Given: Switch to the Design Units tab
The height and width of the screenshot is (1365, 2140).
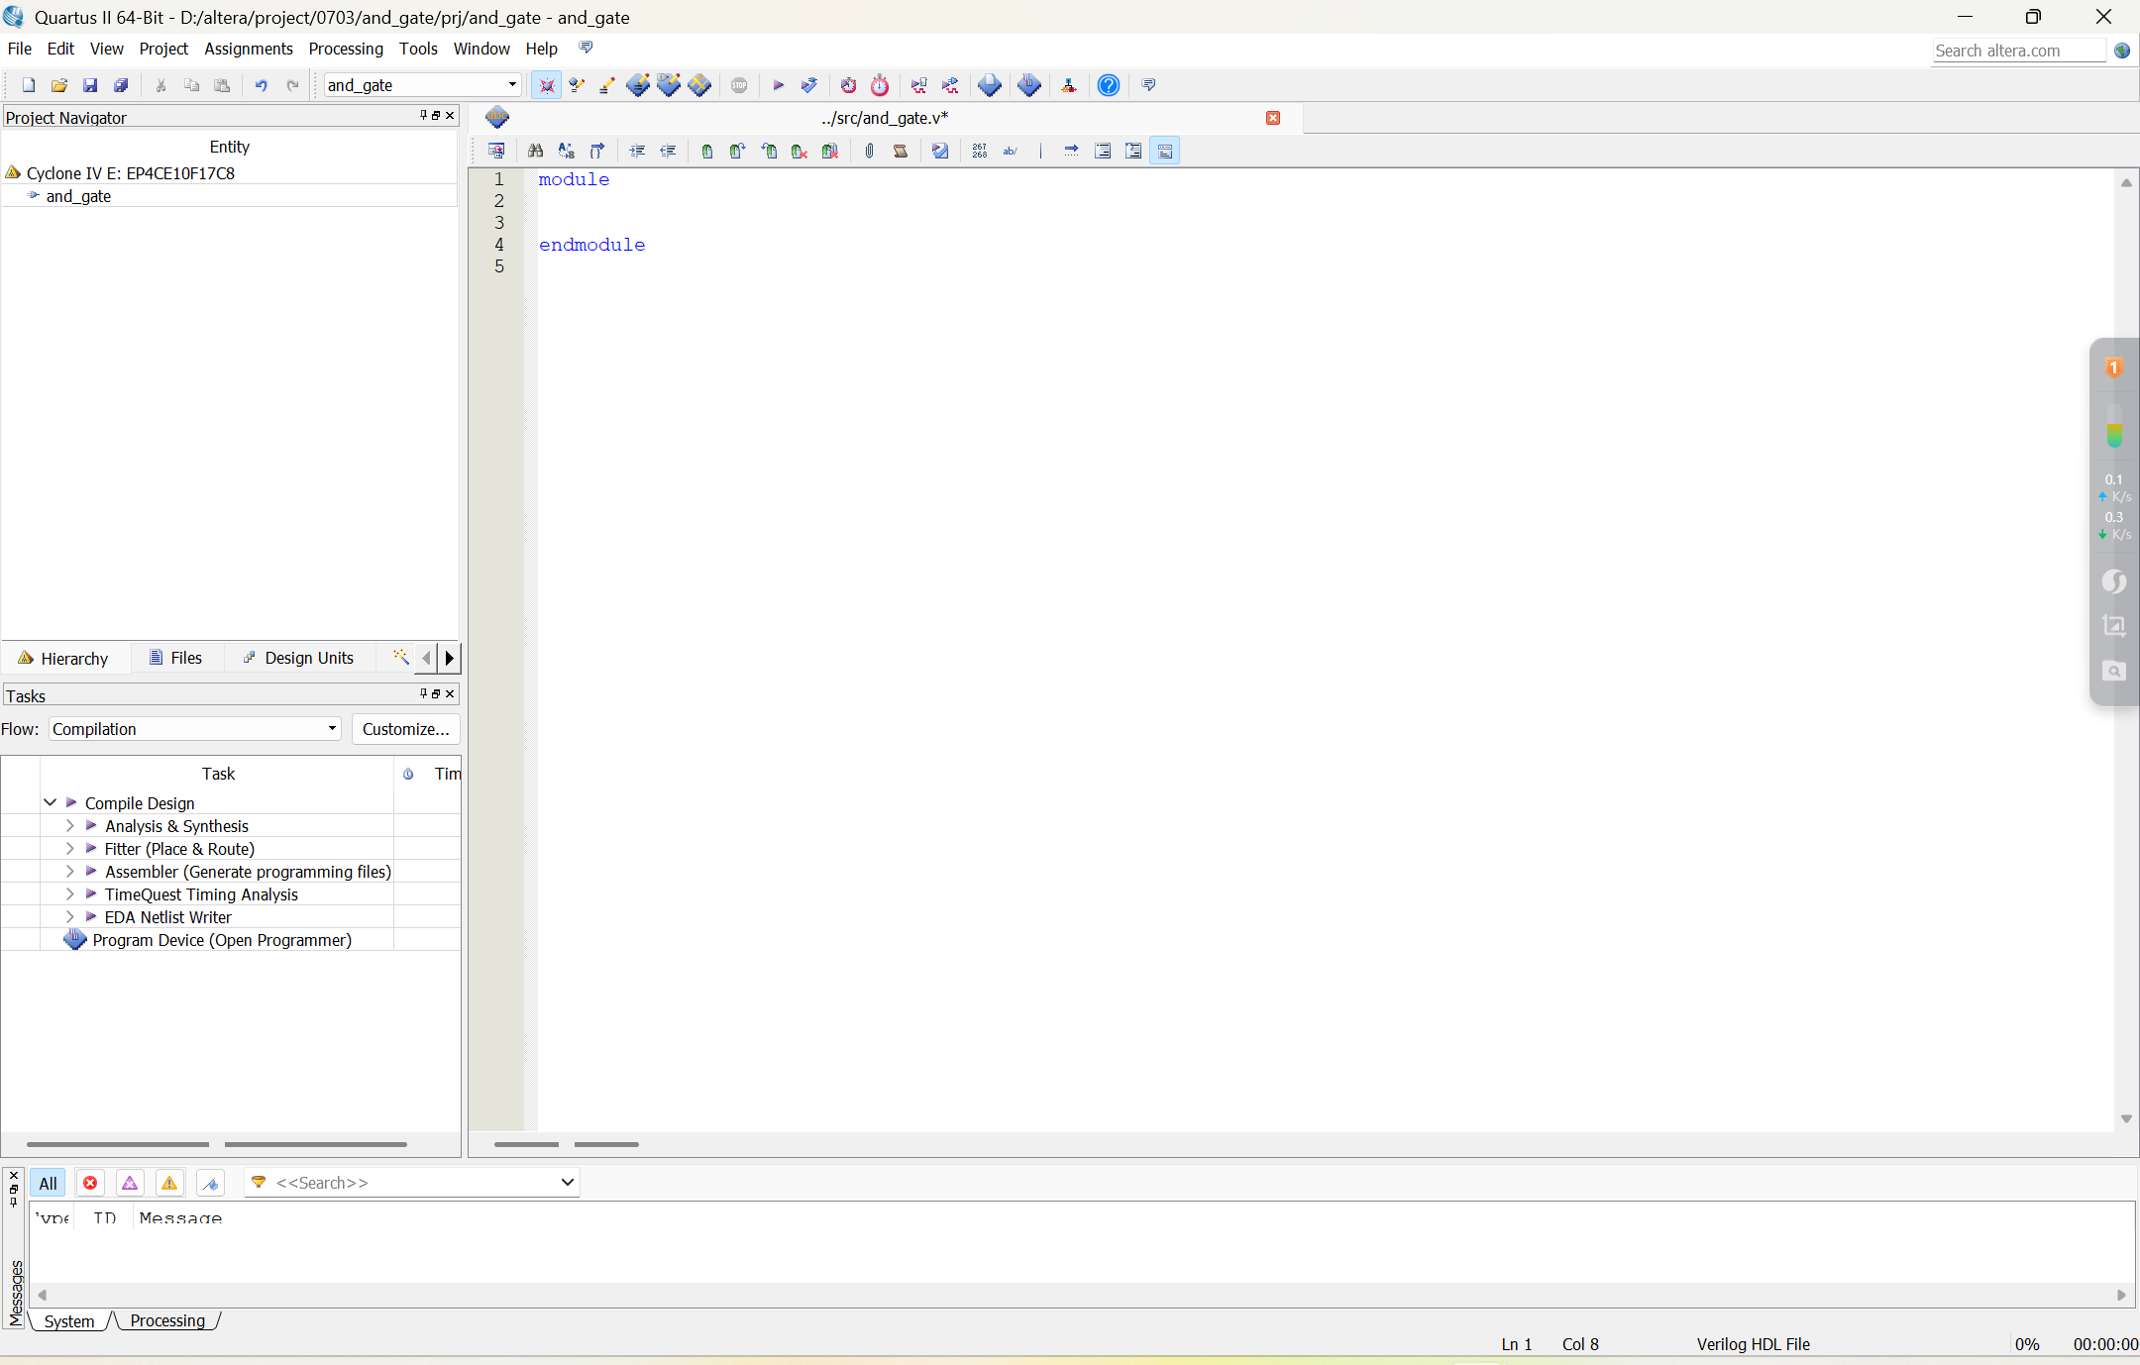Looking at the screenshot, I should [298, 658].
